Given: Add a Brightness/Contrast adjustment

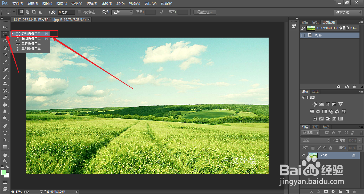Looking at the screenshot, I should tap(315, 104).
